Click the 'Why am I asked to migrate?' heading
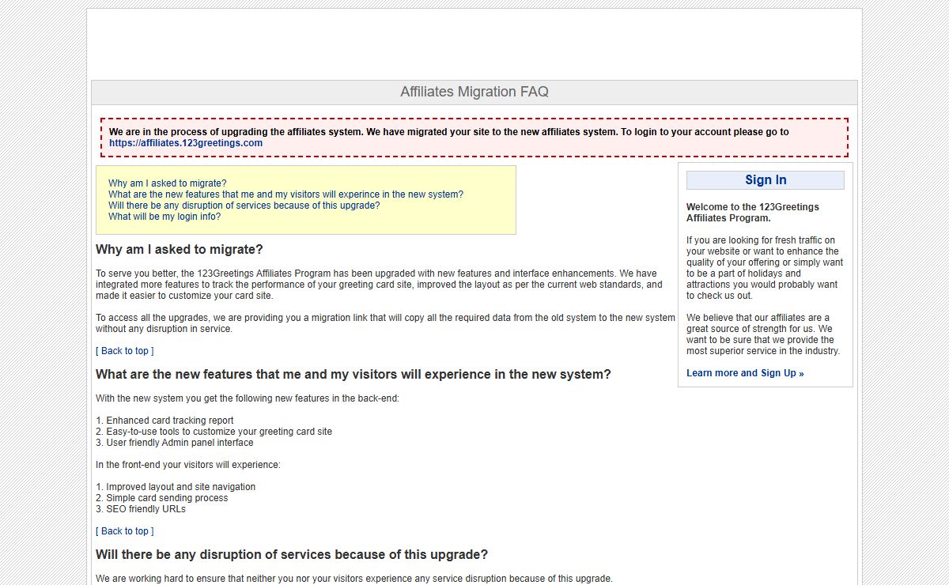This screenshot has height=585, width=949. (180, 250)
